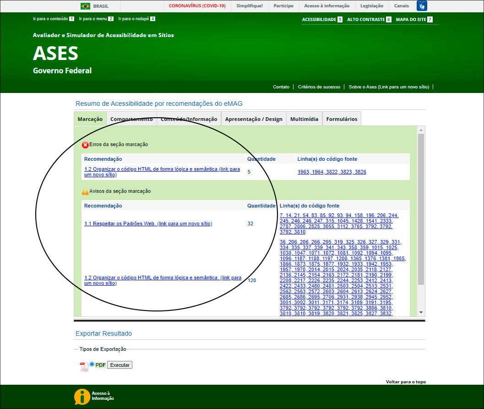Open the Multimídia tab
484x409 pixels.
[x=304, y=119]
